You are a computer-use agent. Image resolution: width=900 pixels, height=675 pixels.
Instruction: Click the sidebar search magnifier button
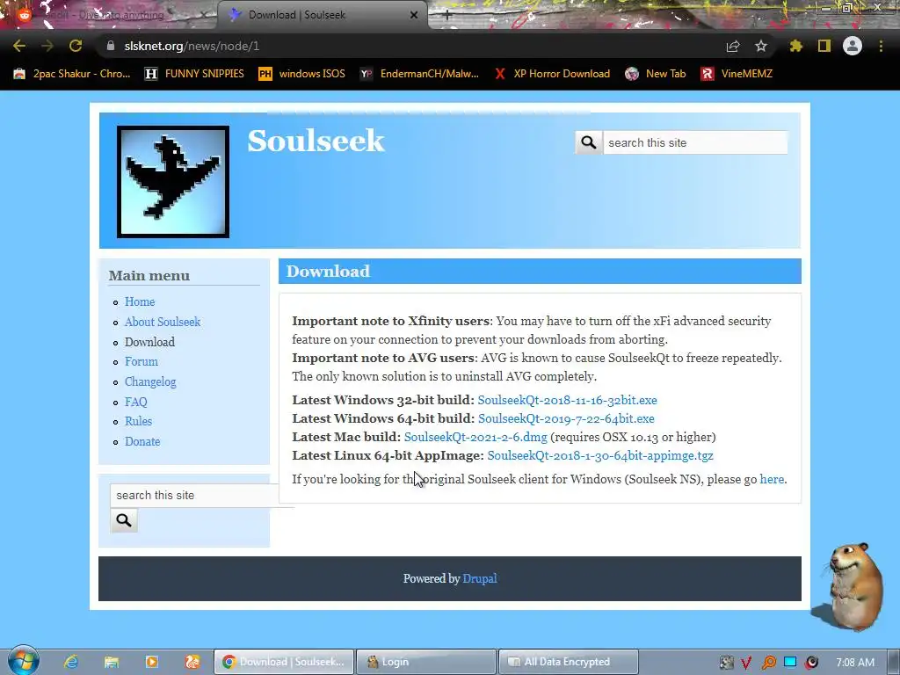click(x=124, y=520)
